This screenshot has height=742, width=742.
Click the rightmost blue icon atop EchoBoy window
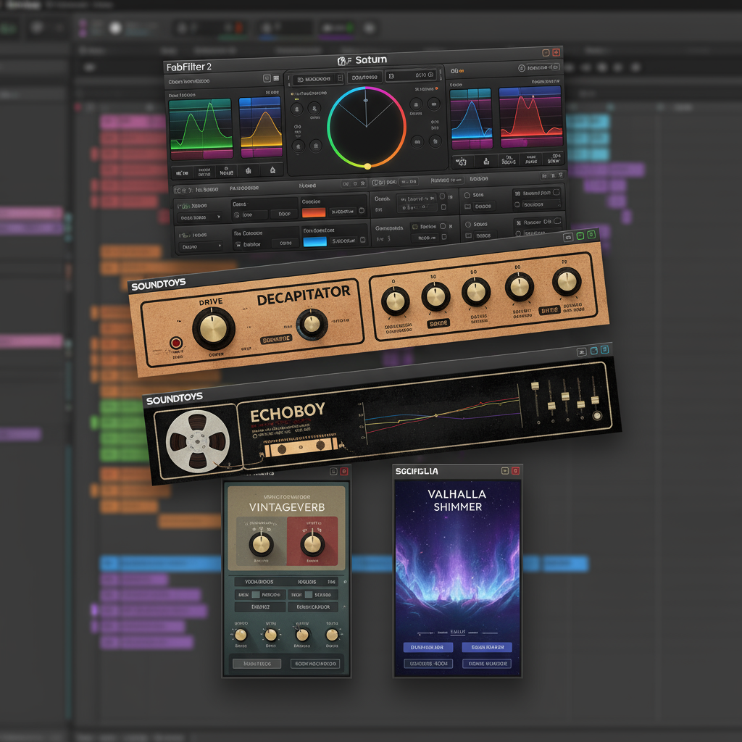[605, 350]
